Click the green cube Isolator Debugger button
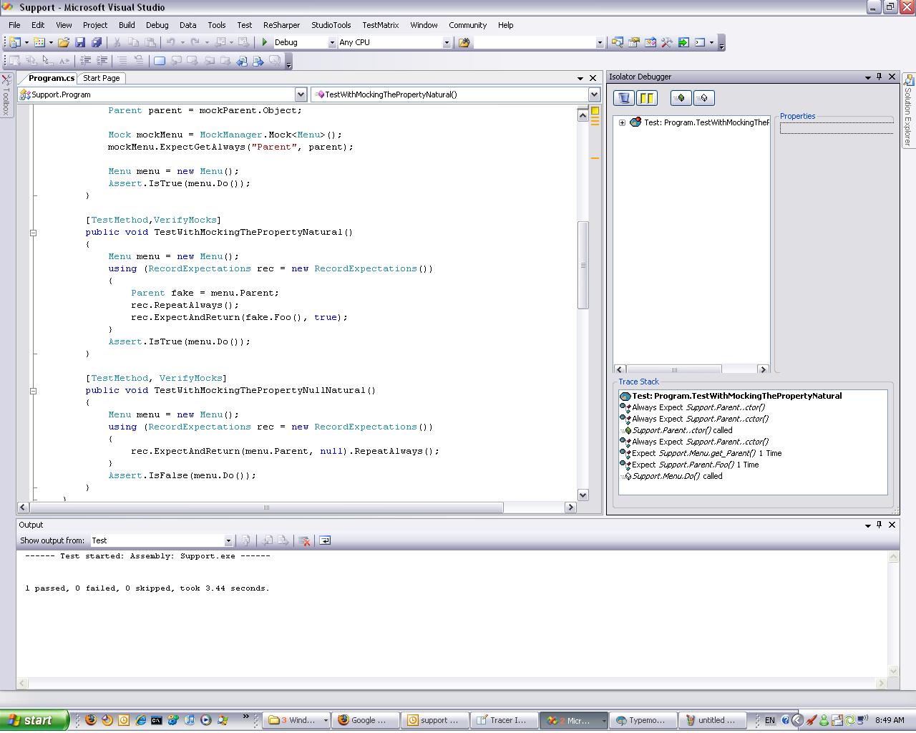This screenshot has width=916, height=733. (681, 98)
